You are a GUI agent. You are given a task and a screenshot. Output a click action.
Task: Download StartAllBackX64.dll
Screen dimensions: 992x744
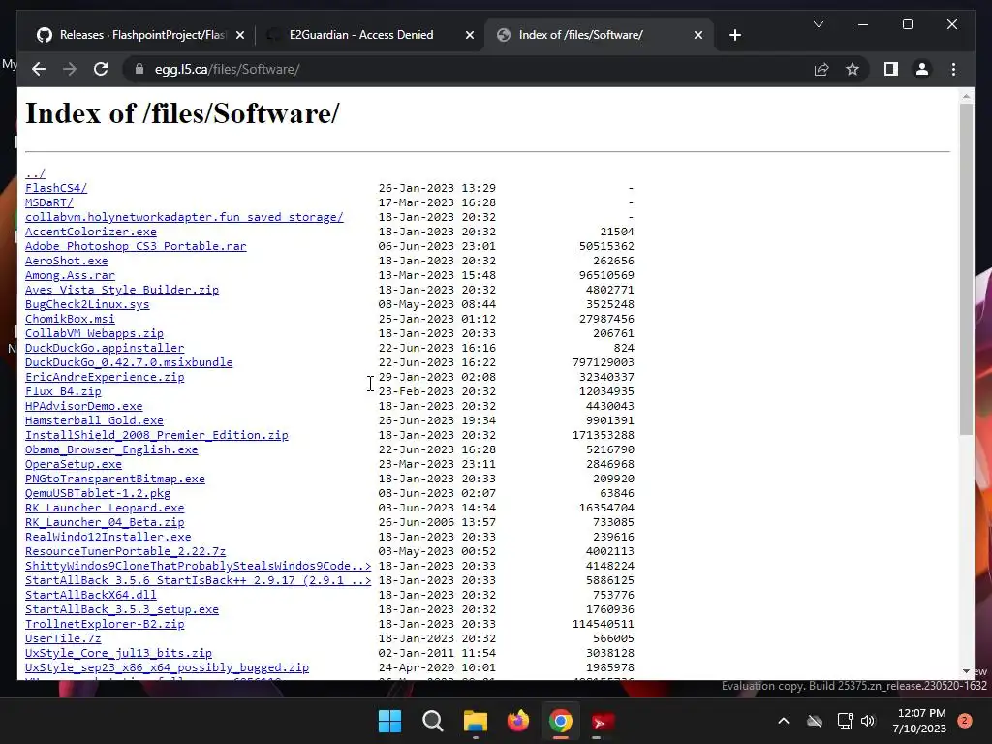[x=90, y=596]
